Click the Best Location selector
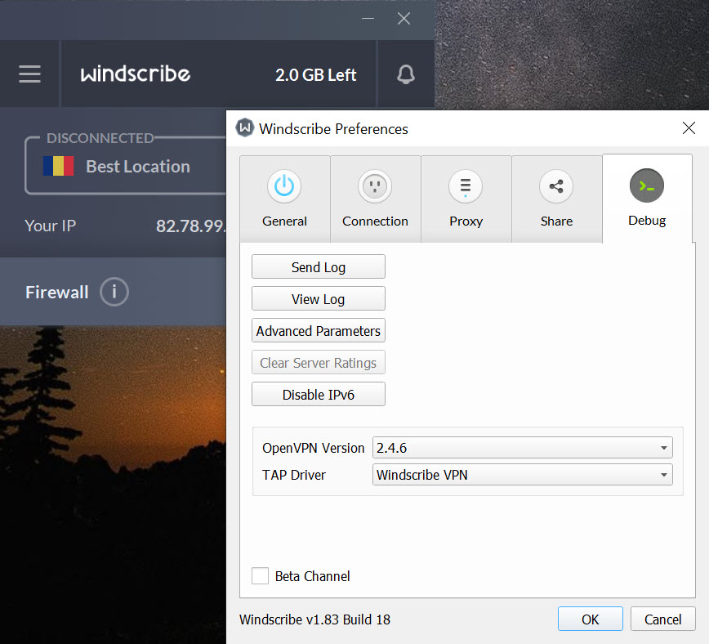 pyautogui.click(x=126, y=166)
